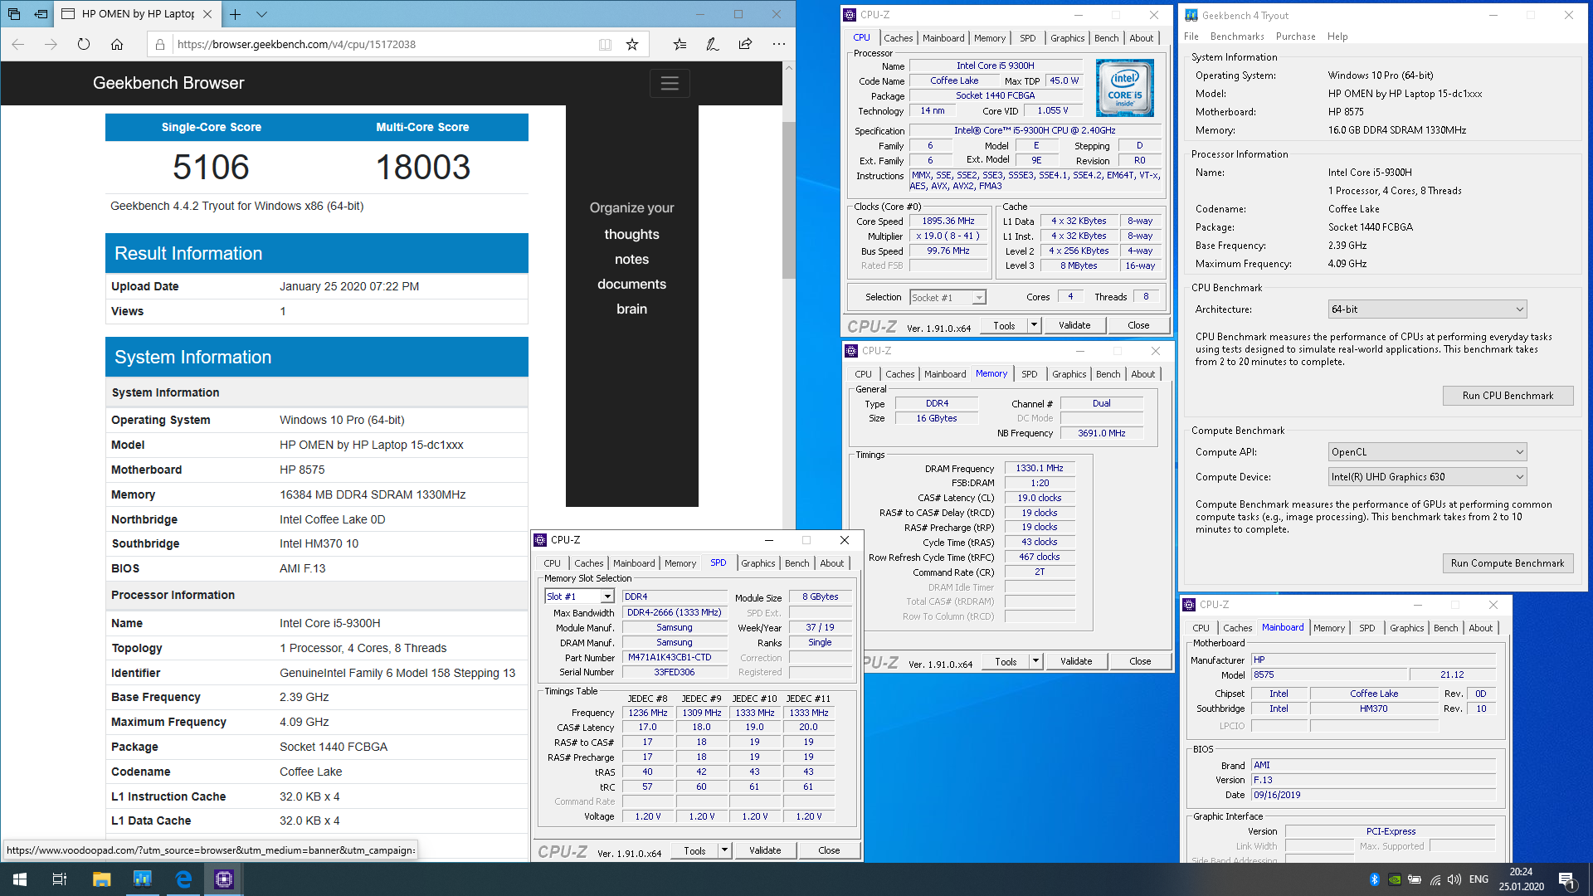
Task: Open Compute Device dropdown
Action: 1427,477
